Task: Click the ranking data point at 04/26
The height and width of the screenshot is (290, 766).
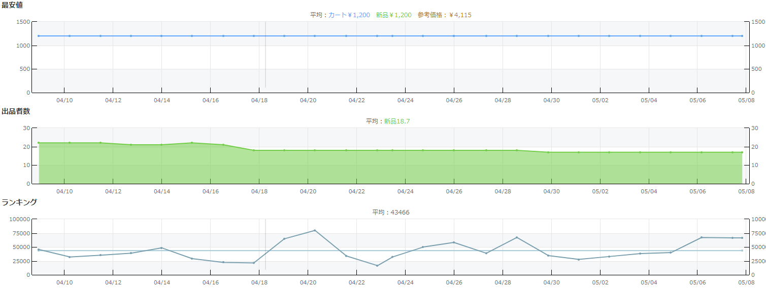Action: coord(454,242)
